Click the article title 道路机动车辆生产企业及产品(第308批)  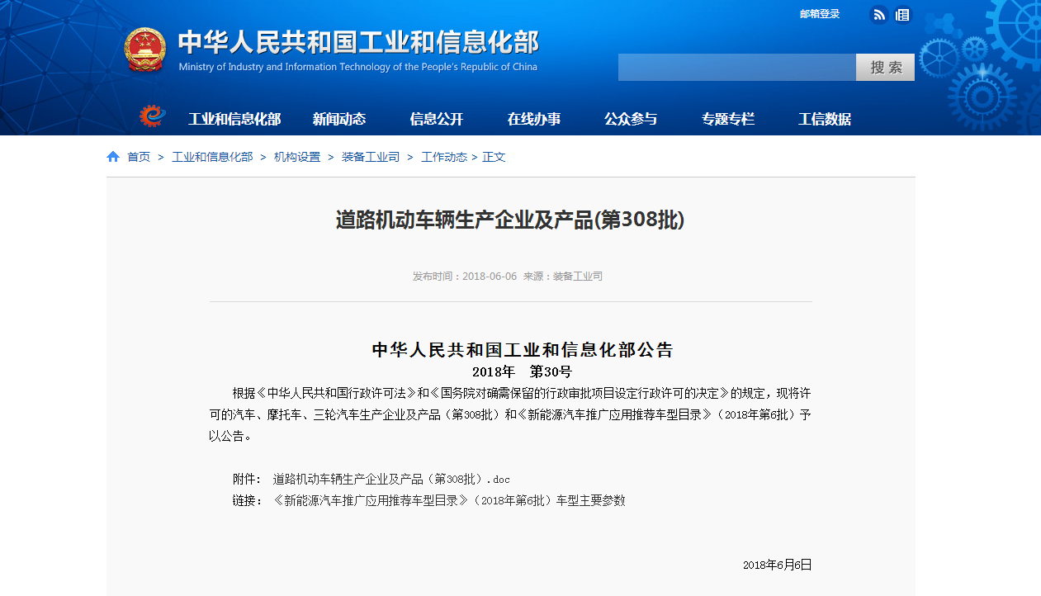(510, 220)
